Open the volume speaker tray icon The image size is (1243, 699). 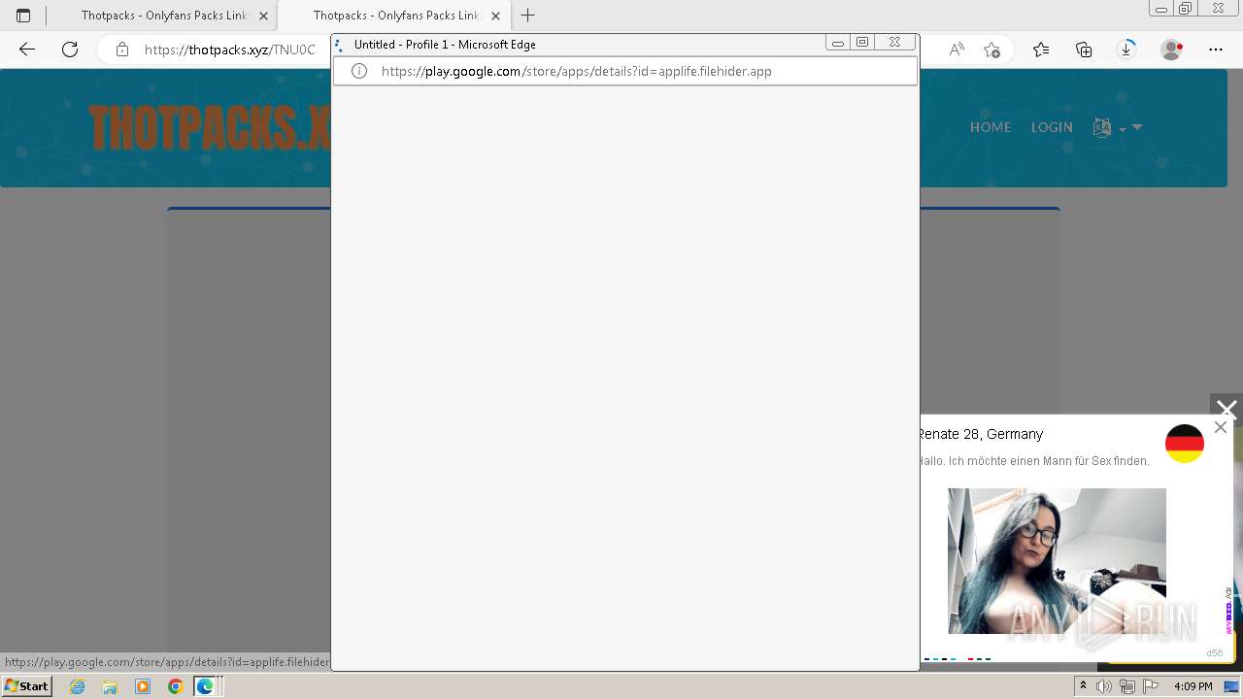(1104, 686)
